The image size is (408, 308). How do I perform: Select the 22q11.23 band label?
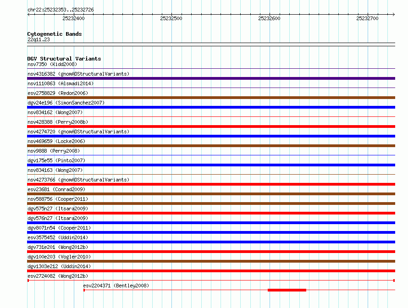click(x=39, y=39)
